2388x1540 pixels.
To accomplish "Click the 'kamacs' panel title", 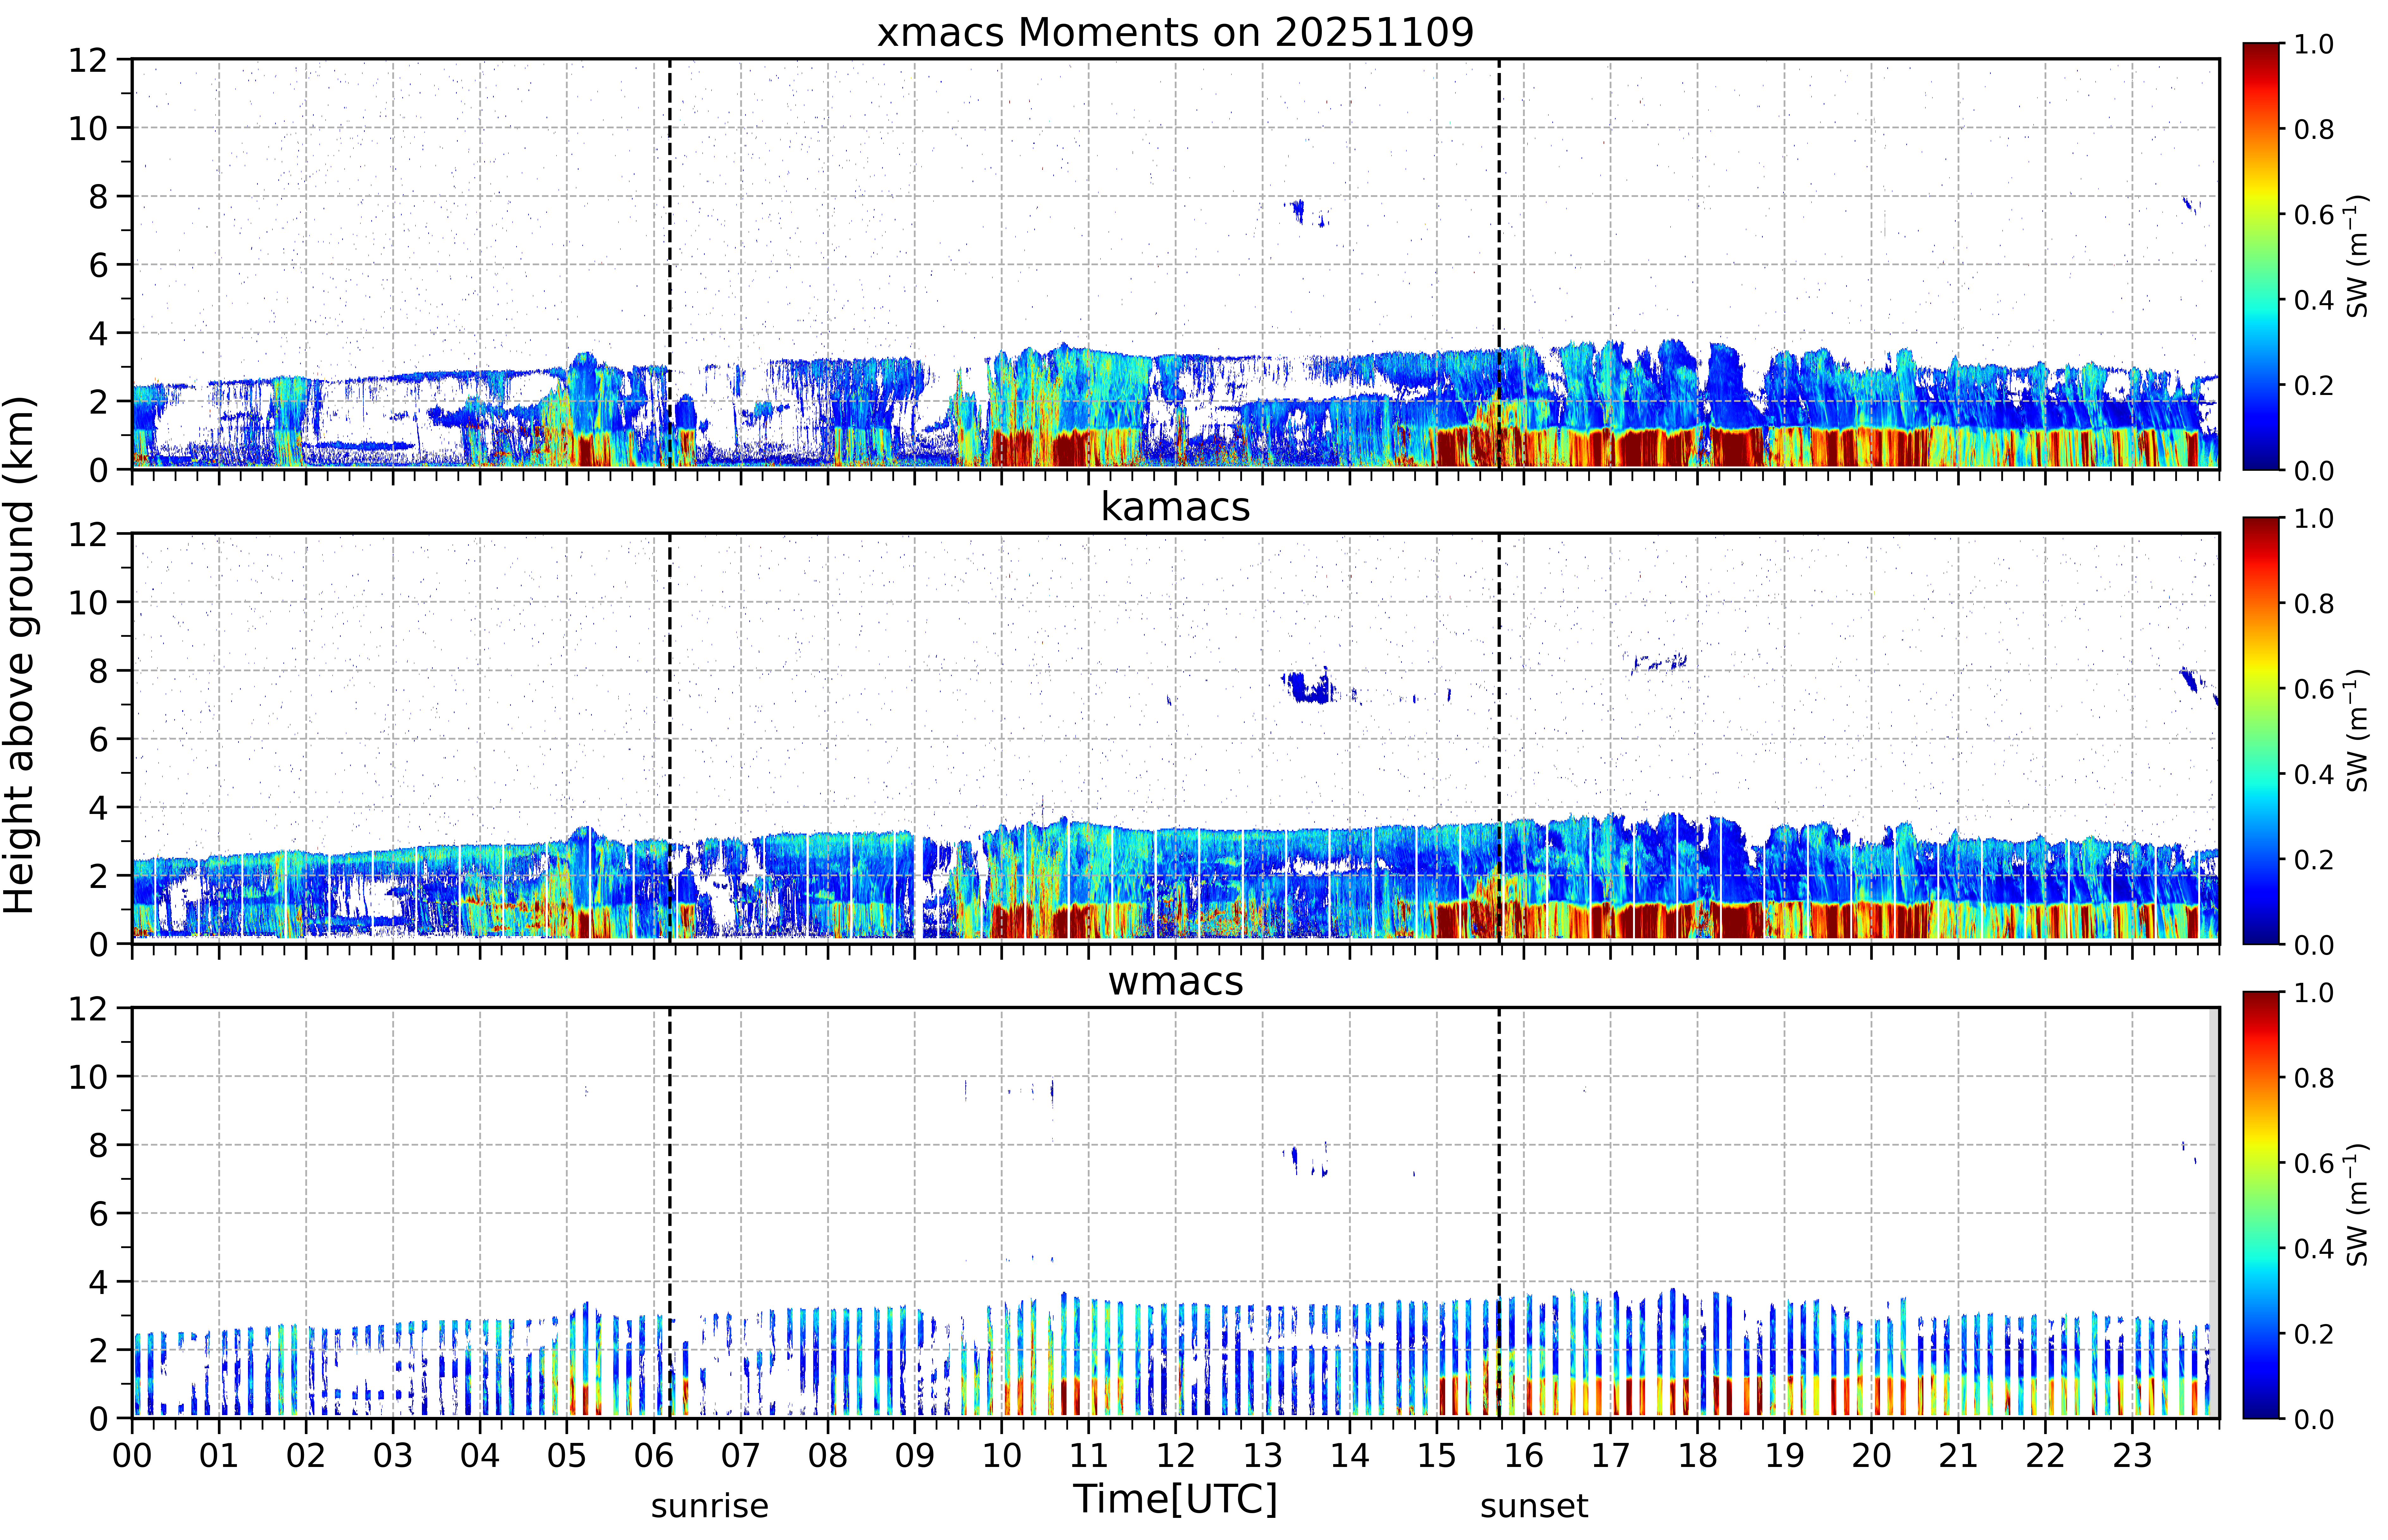I will [1175, 507].
